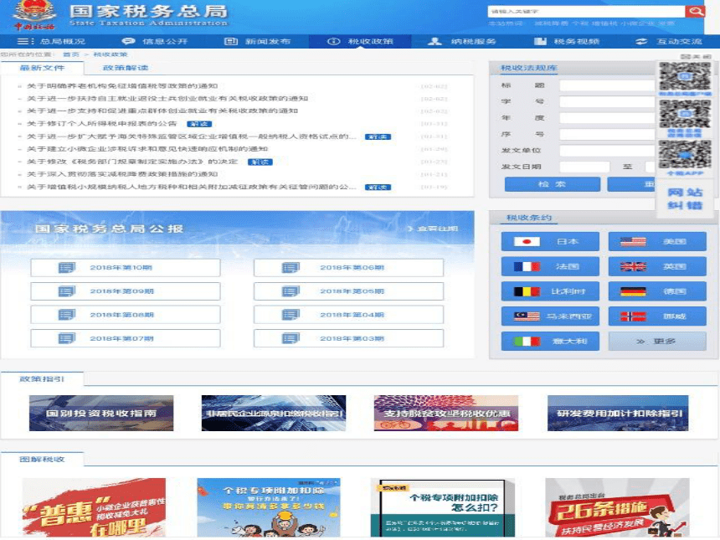Open notice about 退役士兵创业就业 tax policy

click(167, 98)
